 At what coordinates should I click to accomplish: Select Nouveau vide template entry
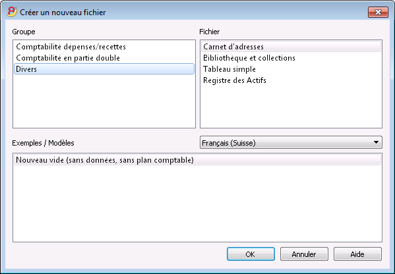(197, 160)
